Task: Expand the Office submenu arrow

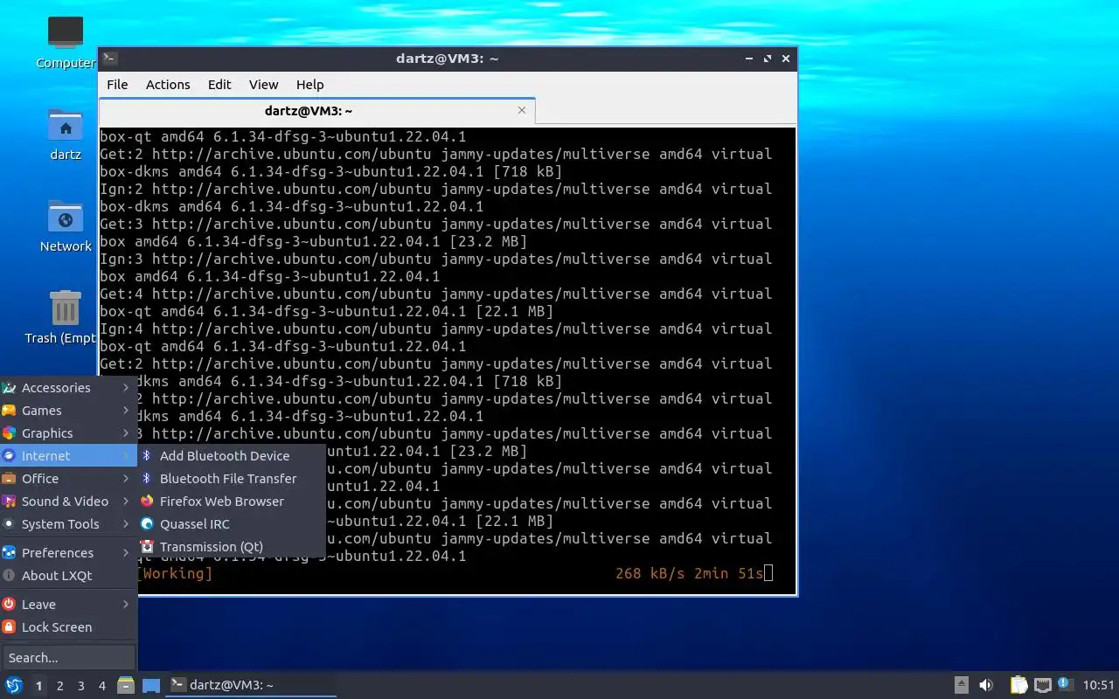Action: point(126,479)
